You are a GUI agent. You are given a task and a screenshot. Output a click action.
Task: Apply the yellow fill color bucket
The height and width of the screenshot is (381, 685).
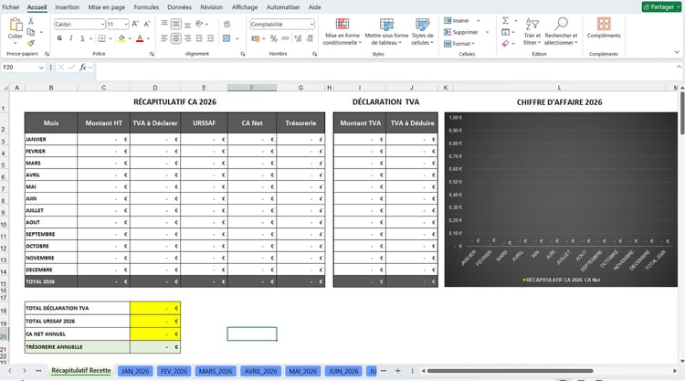(x=121, y=38)
